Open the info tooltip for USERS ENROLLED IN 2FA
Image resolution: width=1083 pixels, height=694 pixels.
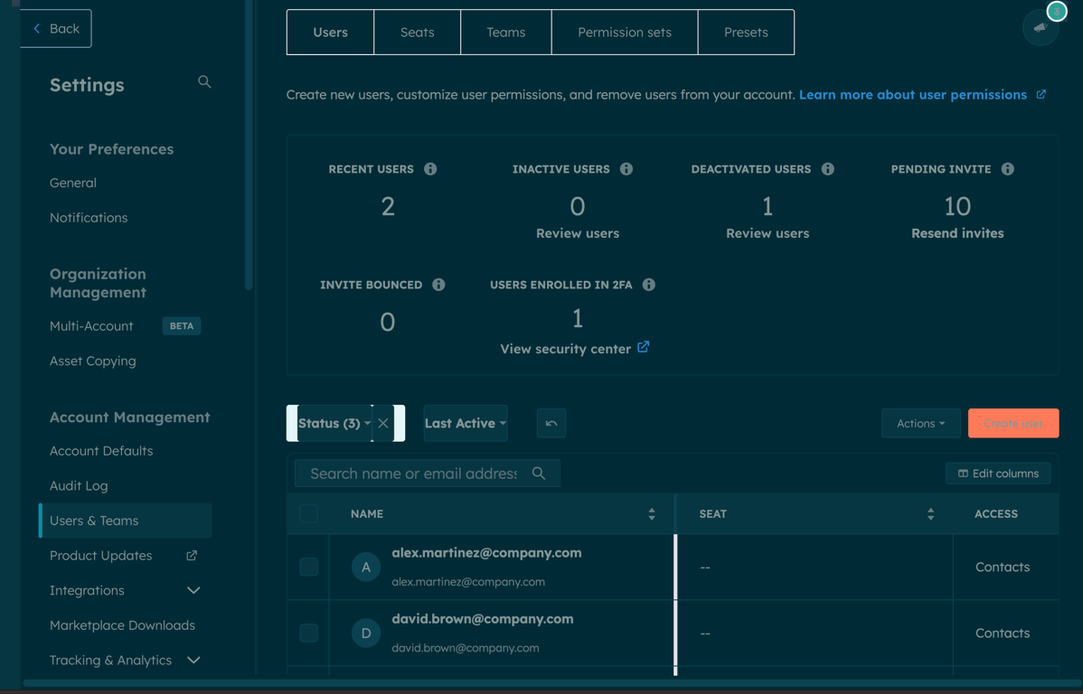(647, 285)
